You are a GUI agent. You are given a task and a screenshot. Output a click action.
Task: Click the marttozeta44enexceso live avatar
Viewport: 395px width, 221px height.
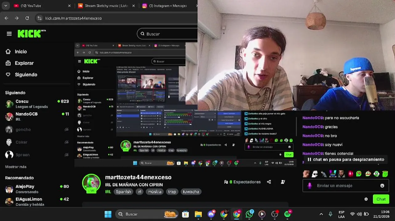pyautogui.click(x=91, y=183)
